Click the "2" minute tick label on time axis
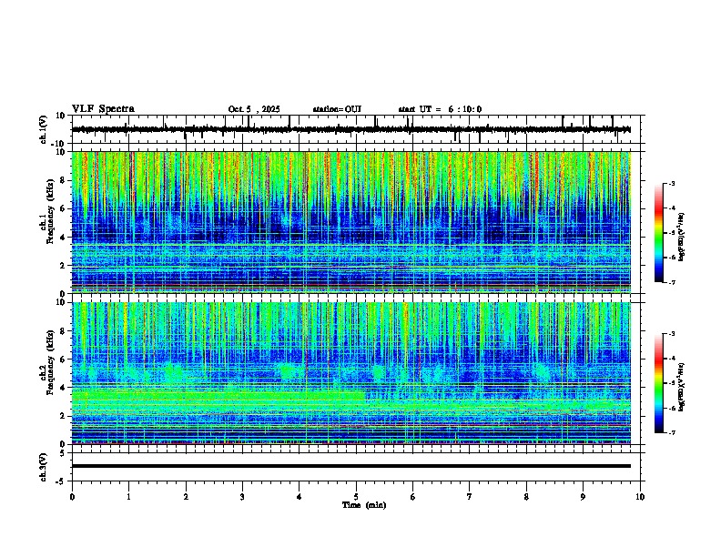 tap(186, 497)
